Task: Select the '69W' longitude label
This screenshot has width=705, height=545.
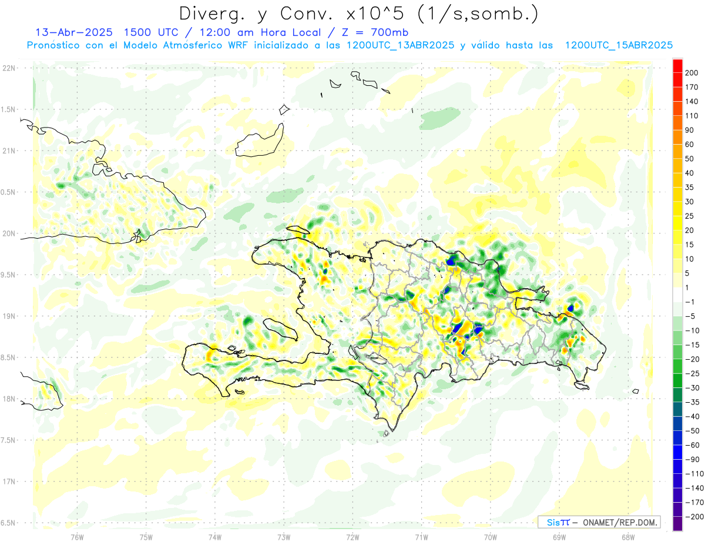Action: [x=559, y=537]
